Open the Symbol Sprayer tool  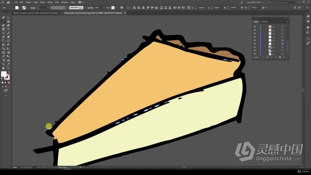click(x=3, y=60)
